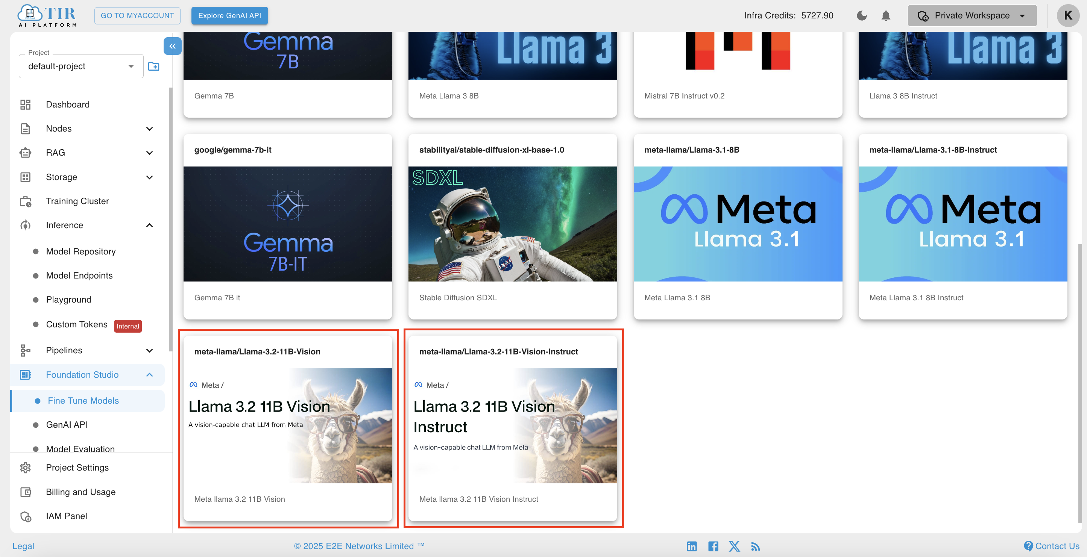Collapse the Inference menu chevron
The image size is (1087, 557).
[x=149, y=225]
